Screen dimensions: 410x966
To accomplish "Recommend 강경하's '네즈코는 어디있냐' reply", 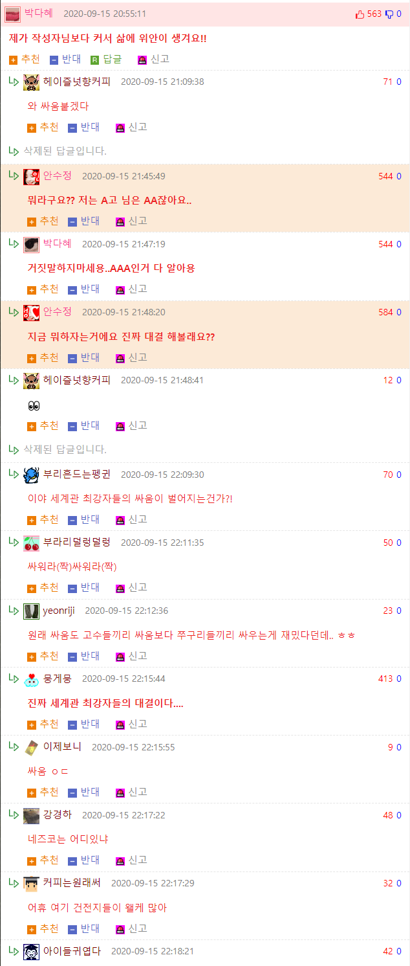I will [x=43, y=860].
